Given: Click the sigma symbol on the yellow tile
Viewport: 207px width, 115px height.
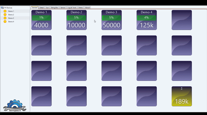Looking at the screenshot, I should [182, 89].
